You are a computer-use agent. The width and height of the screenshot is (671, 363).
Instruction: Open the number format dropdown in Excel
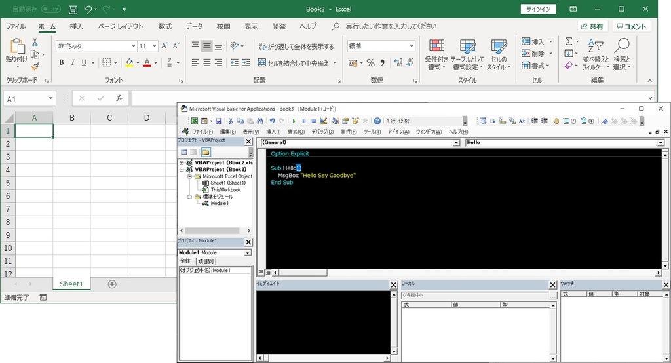point(412,46)
